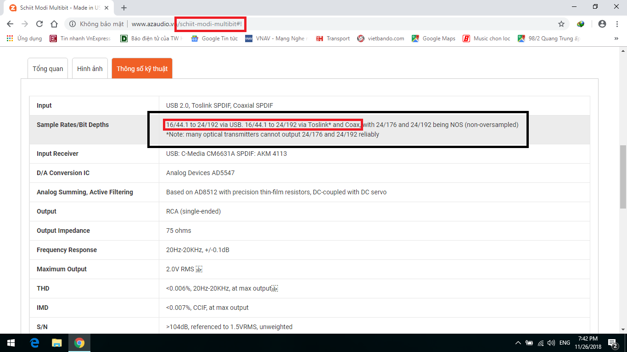Check the battery status tray icon
The height and width of the screenshot is (352, 627).
(529, 343)
